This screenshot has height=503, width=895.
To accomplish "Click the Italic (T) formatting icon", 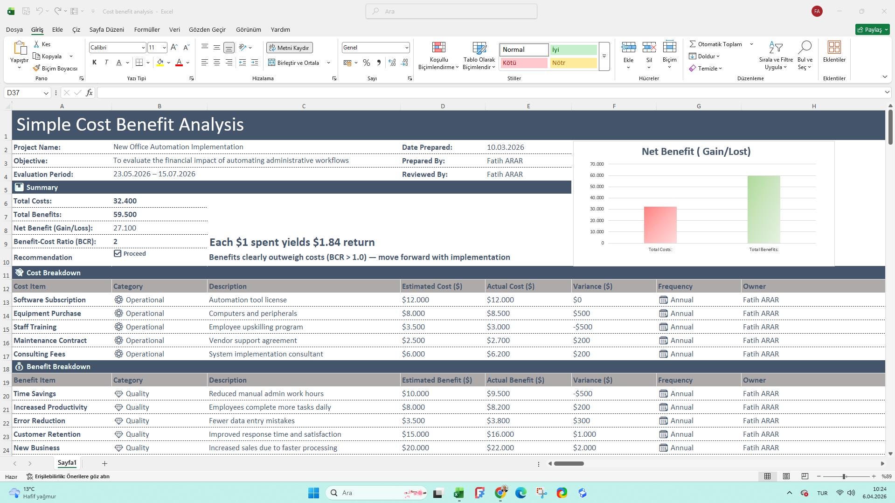I will point(106,63).
